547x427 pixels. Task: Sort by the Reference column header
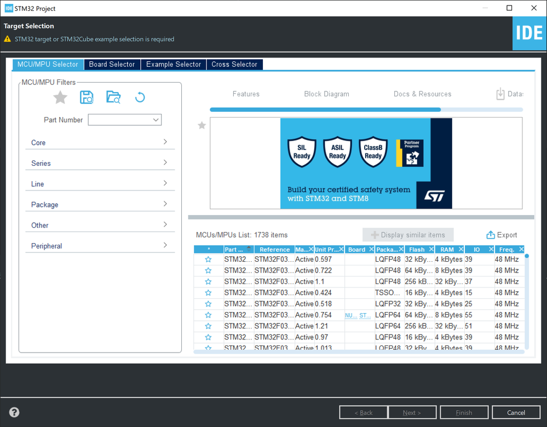274,249
